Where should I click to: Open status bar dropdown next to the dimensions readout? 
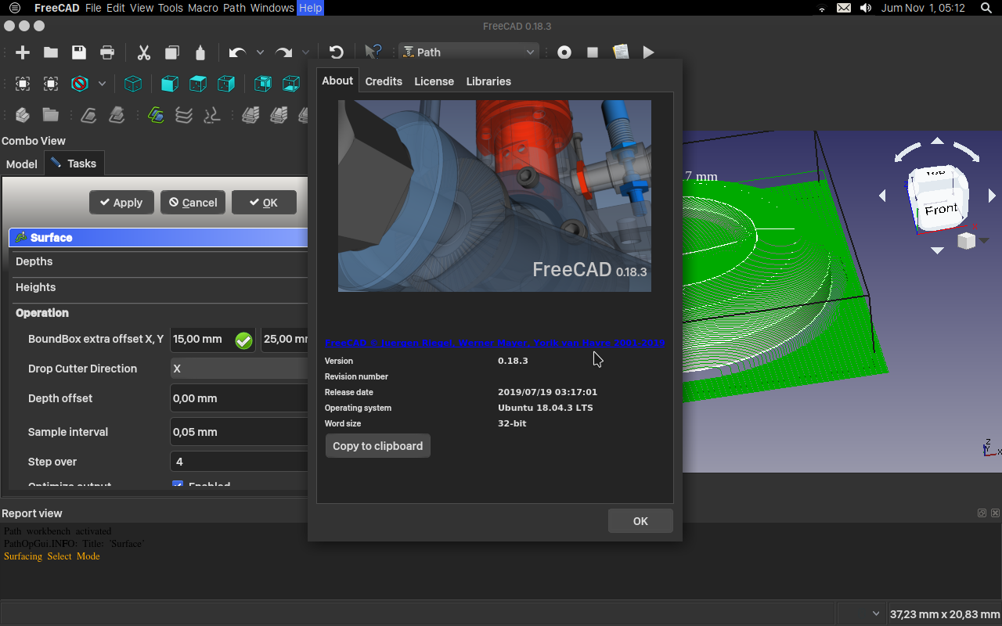pyautogui.click(x=863, y=613)
